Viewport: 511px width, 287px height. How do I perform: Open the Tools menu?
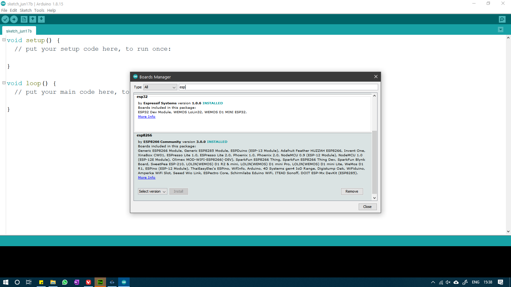[39, 10]
